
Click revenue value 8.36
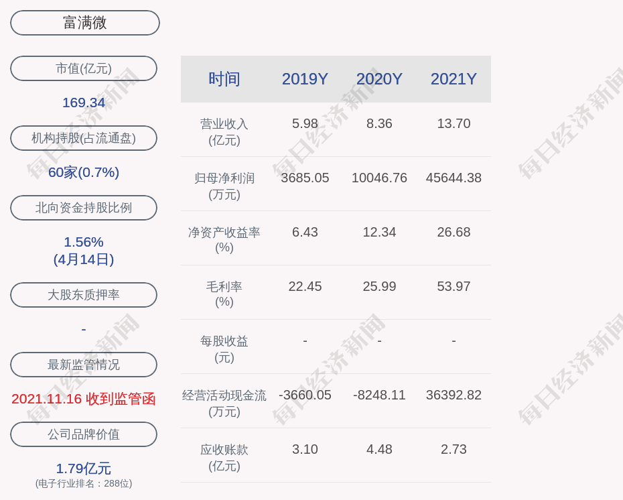tap(379, 123)
